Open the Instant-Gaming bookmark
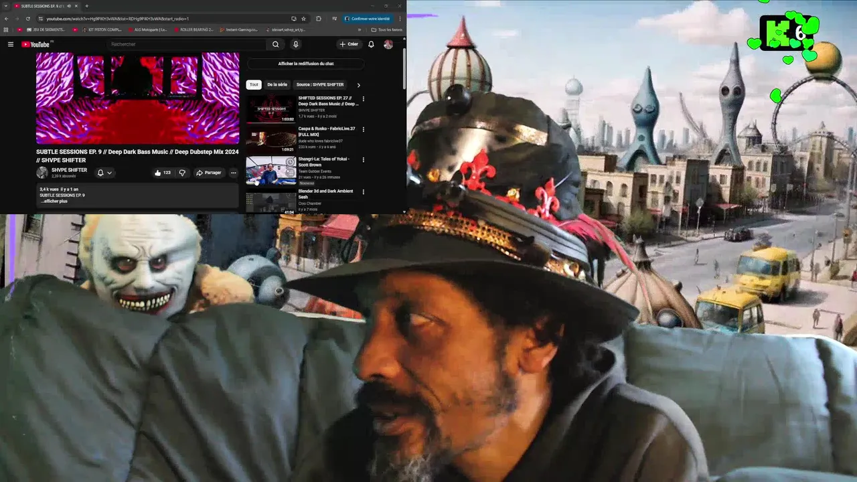Screen dimensions: 857x482 pyautogui.click(x=239, y=29)
